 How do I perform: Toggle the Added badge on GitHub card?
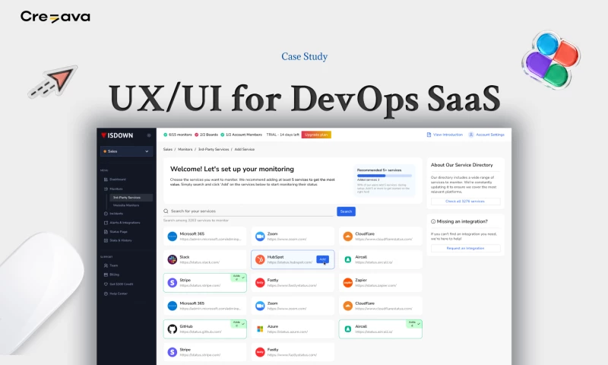tap(239, 324)
